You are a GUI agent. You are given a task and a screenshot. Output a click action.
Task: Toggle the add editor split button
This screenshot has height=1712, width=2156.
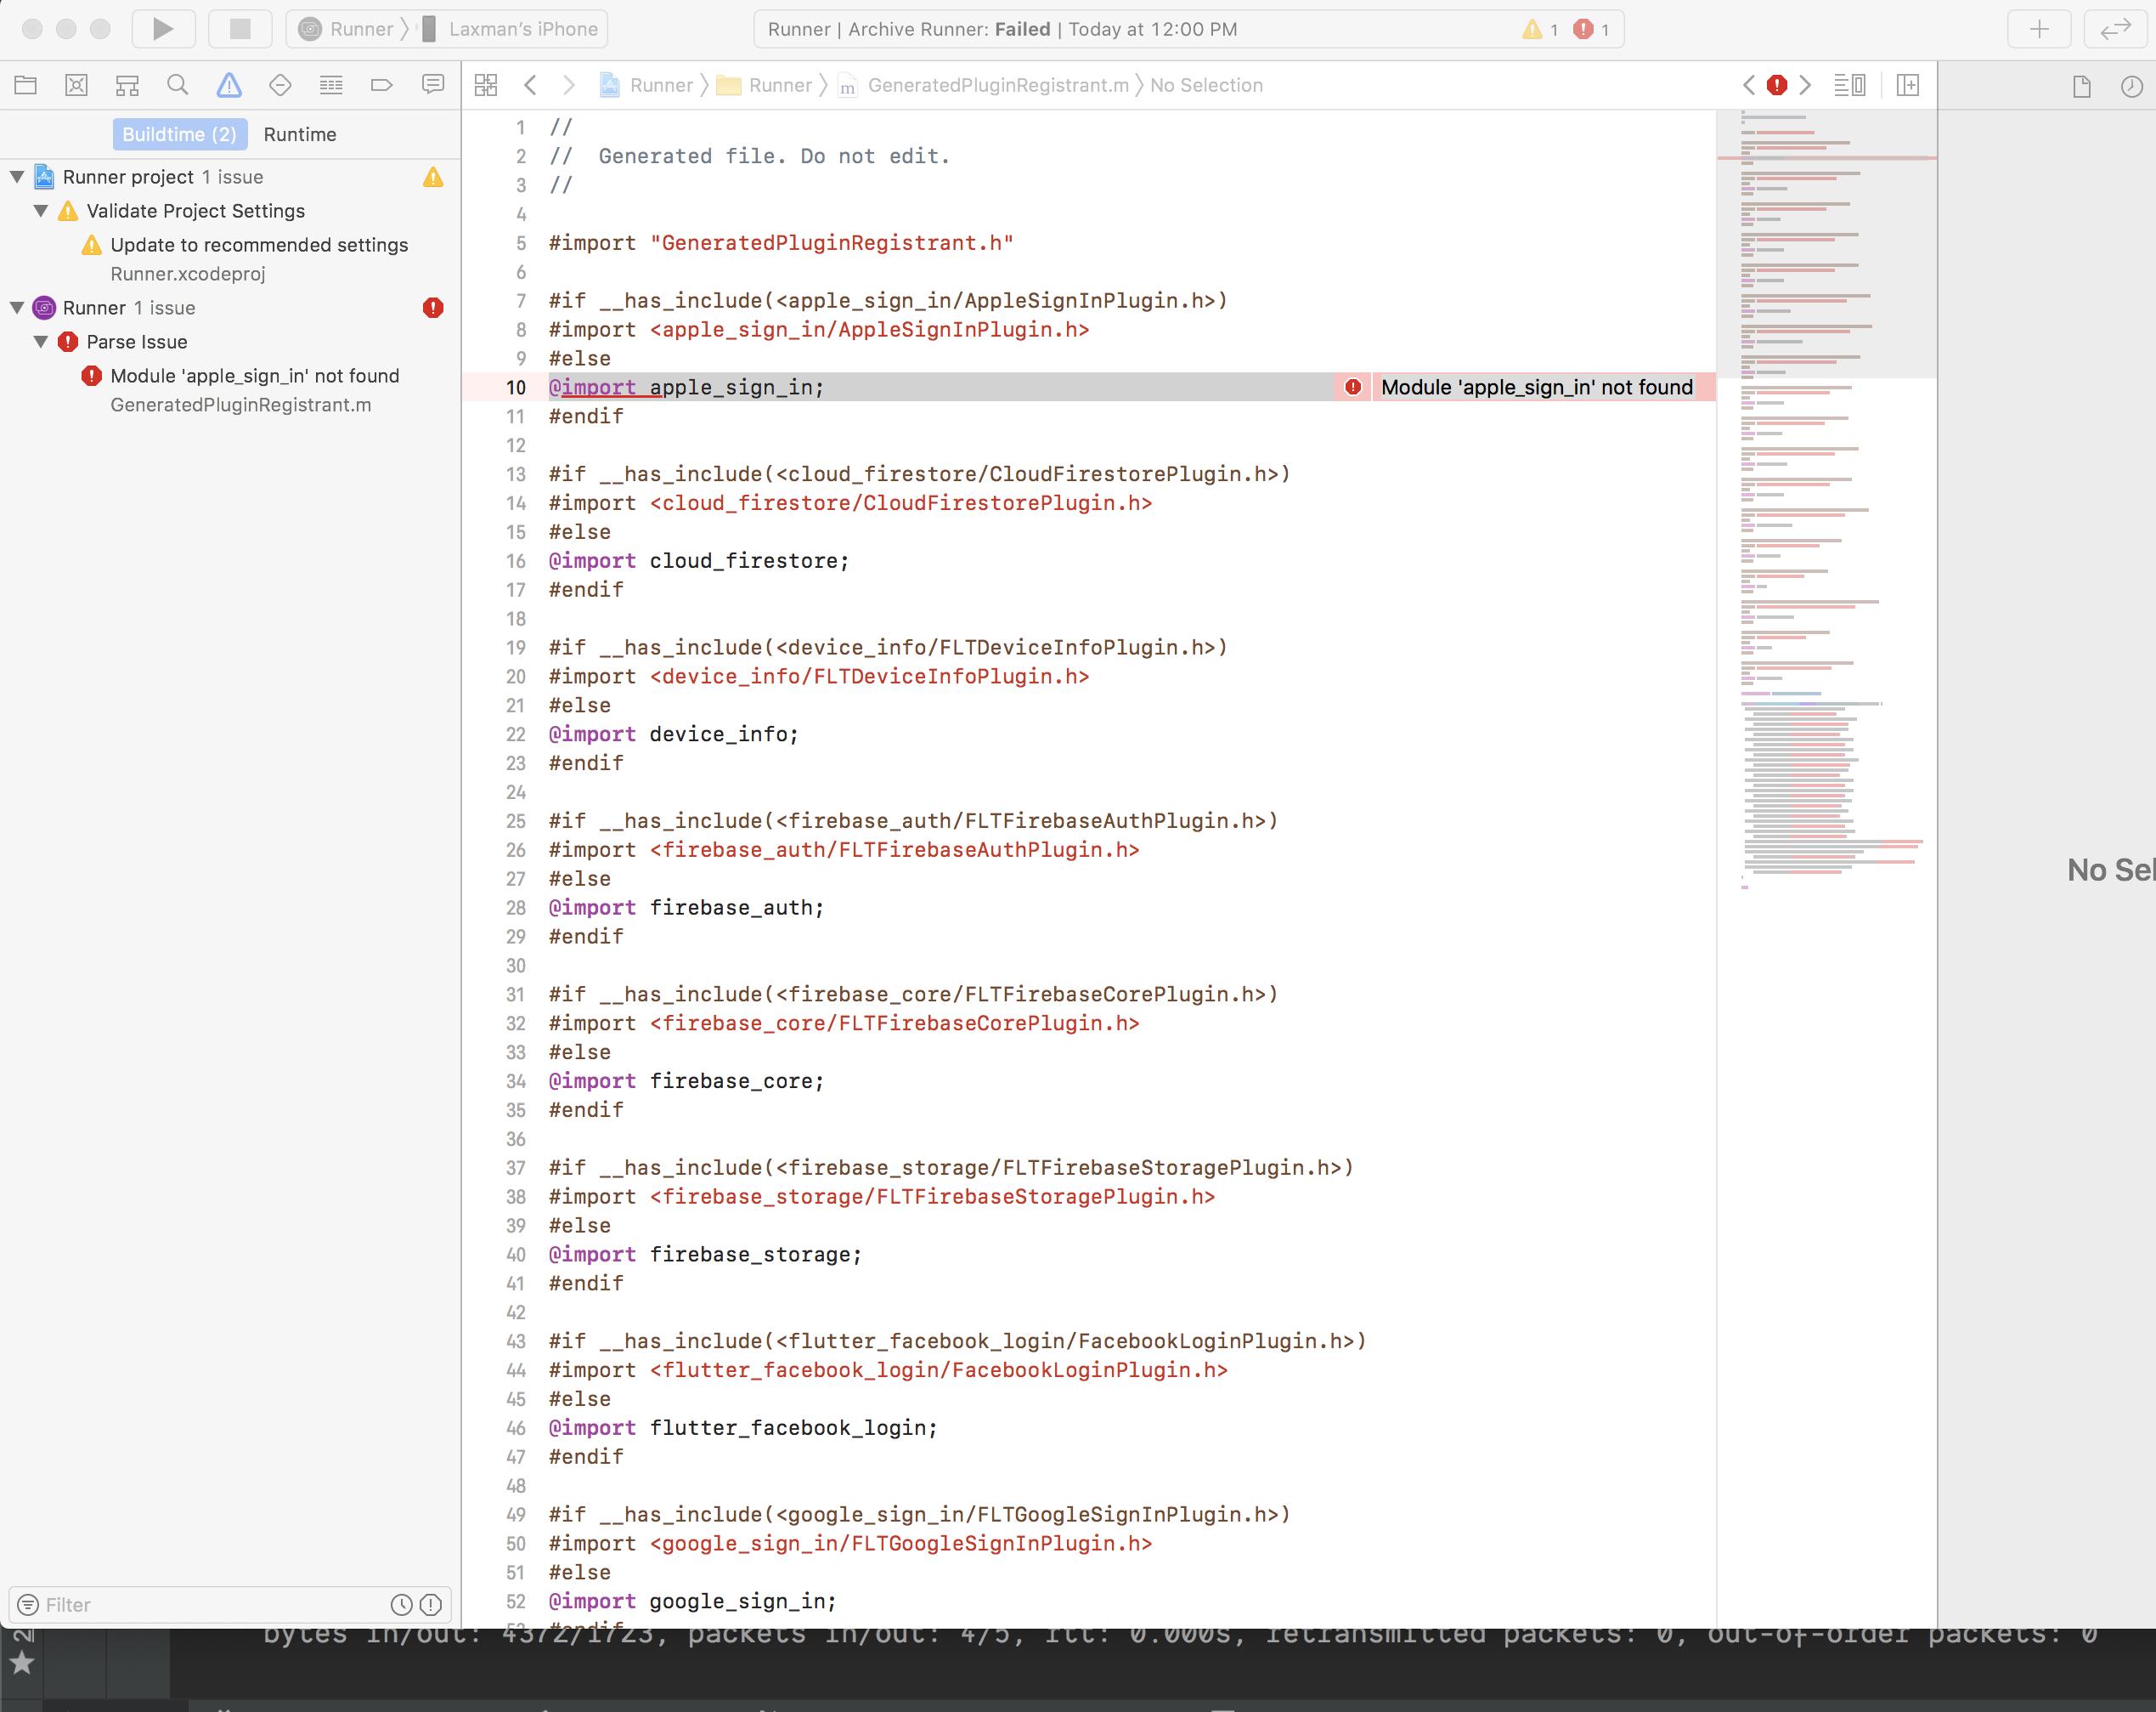[x=1908, y=85]
